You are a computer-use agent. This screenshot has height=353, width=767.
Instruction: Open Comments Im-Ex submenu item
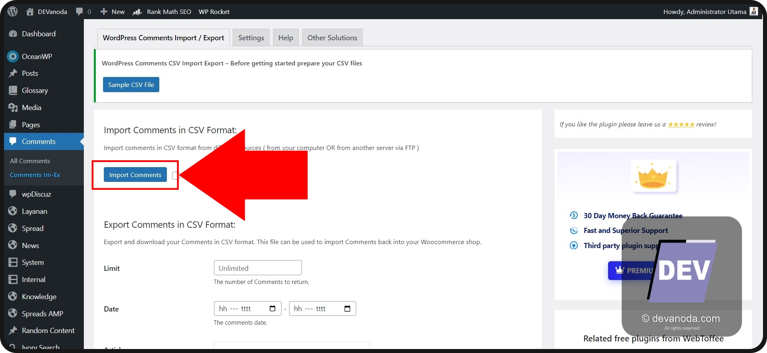(x=35, y=175)
